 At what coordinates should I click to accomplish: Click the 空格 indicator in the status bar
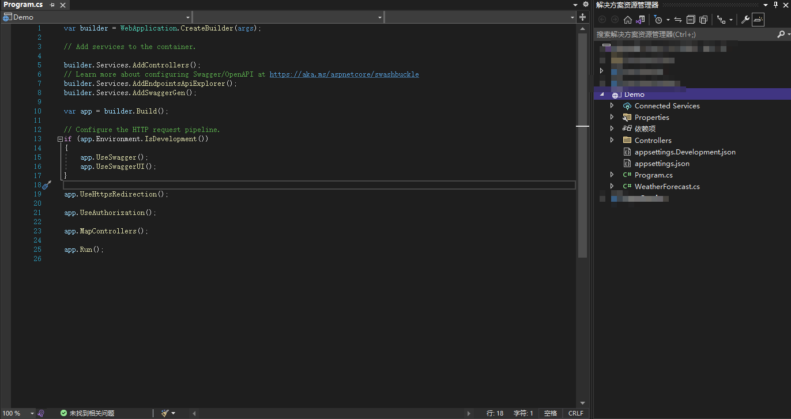pyautogui.click(x=551, y=413)
